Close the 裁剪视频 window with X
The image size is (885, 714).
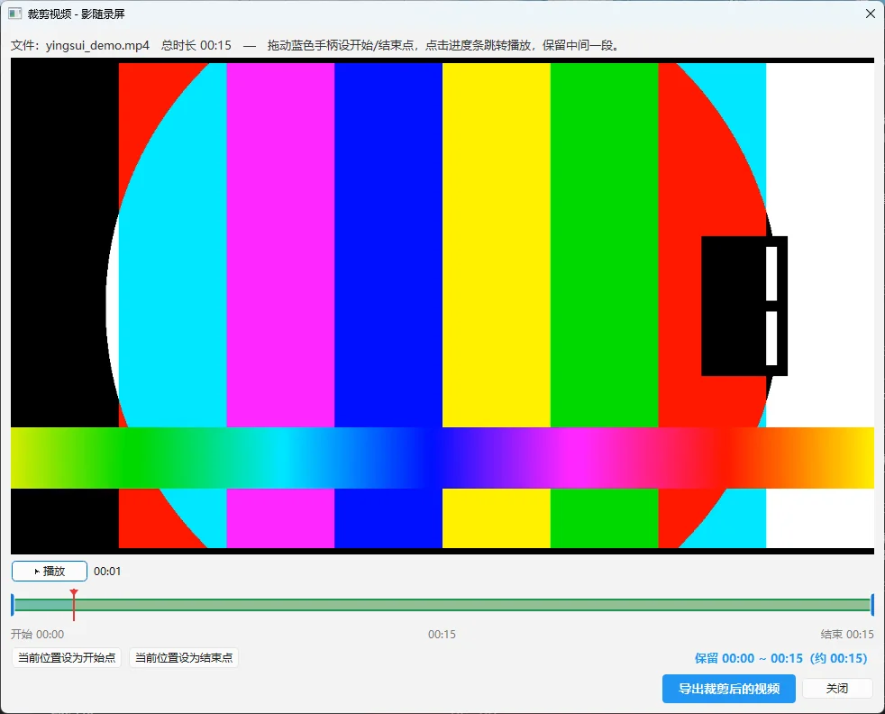pos(871,14)
